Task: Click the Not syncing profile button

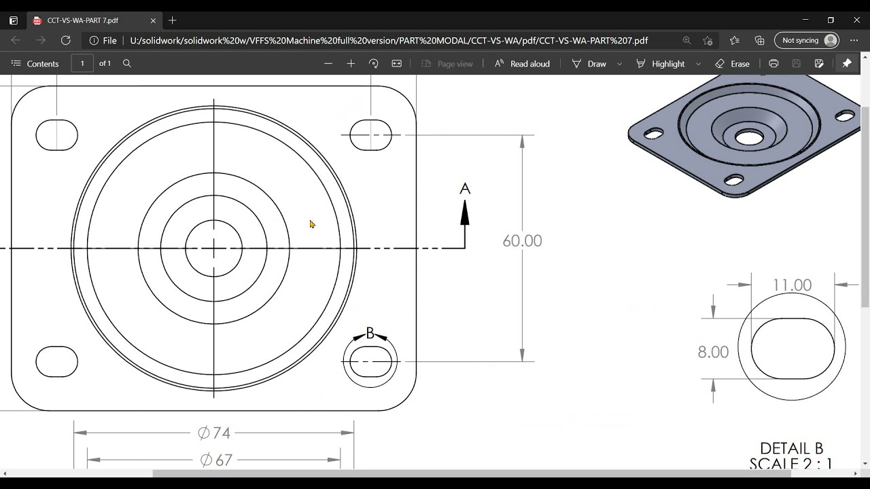Action: click(807, 41)
